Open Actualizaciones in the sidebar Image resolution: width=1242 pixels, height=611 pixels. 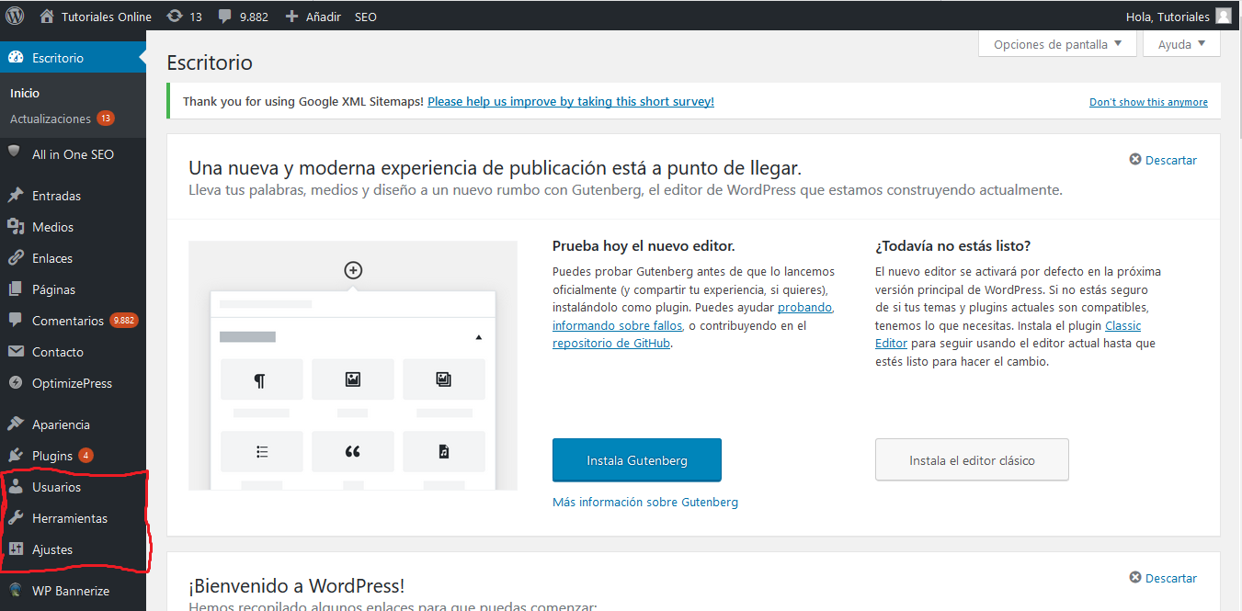tap(51, 119)
